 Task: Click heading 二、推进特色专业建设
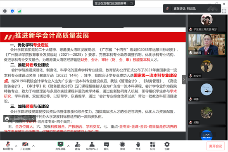click(29, 65)
